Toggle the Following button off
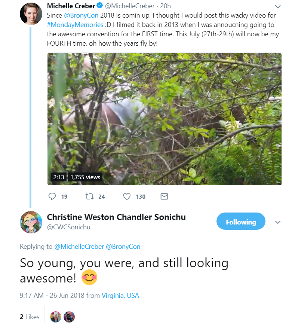Screen dimensions: 298x333 pyautogui.click(x=241, y=221)
